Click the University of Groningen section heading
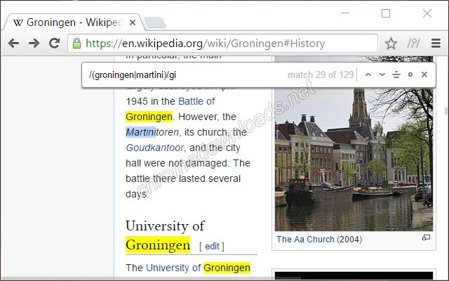The image size is (449, 281). coord(166,235)
